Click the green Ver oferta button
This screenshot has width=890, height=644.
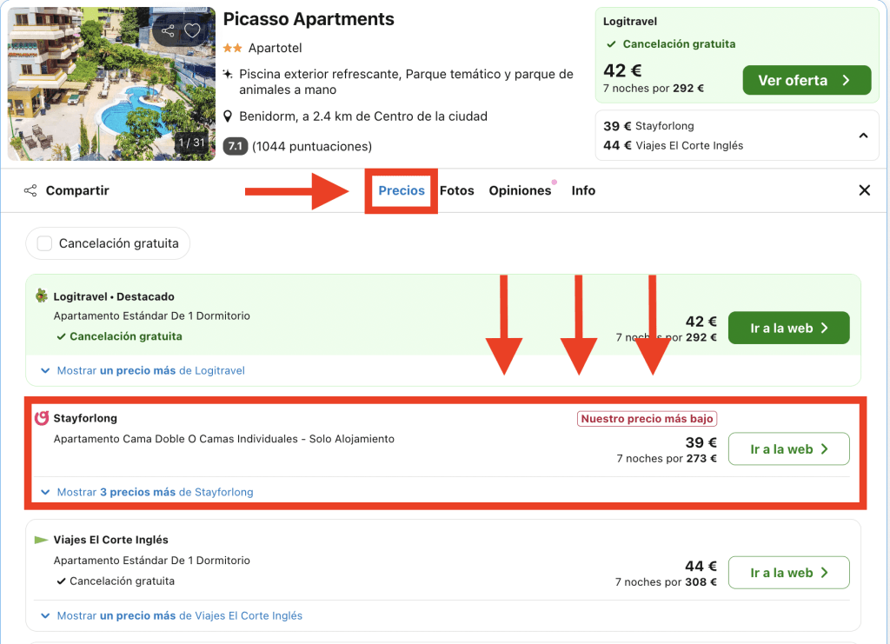click(806, 80)
